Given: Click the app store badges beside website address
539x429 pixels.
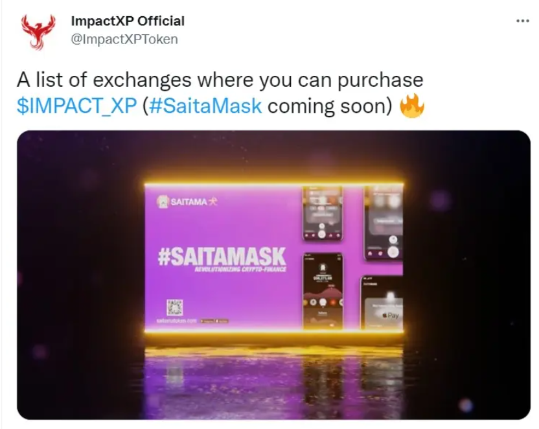Looking at the screenshot, I should tap(214, 321).
